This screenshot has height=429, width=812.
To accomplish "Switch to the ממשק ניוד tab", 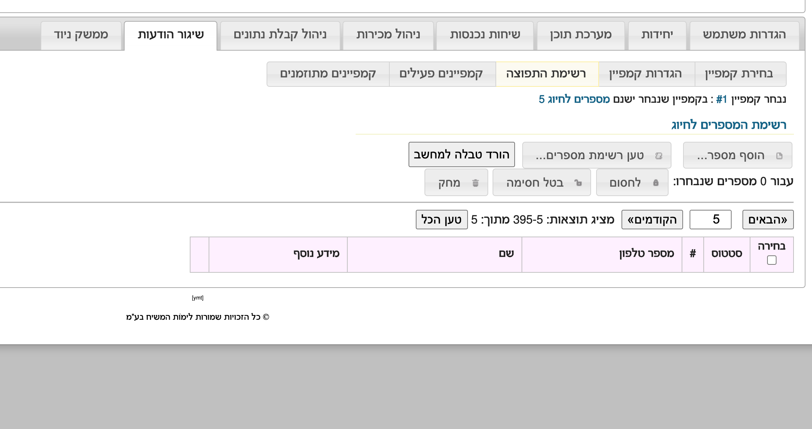I will [x=81, y=35].
